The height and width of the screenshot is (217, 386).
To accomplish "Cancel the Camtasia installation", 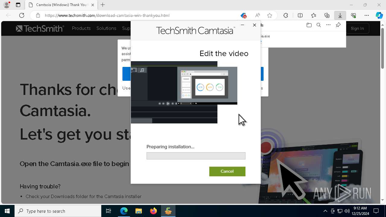I will tap(227, 171).
